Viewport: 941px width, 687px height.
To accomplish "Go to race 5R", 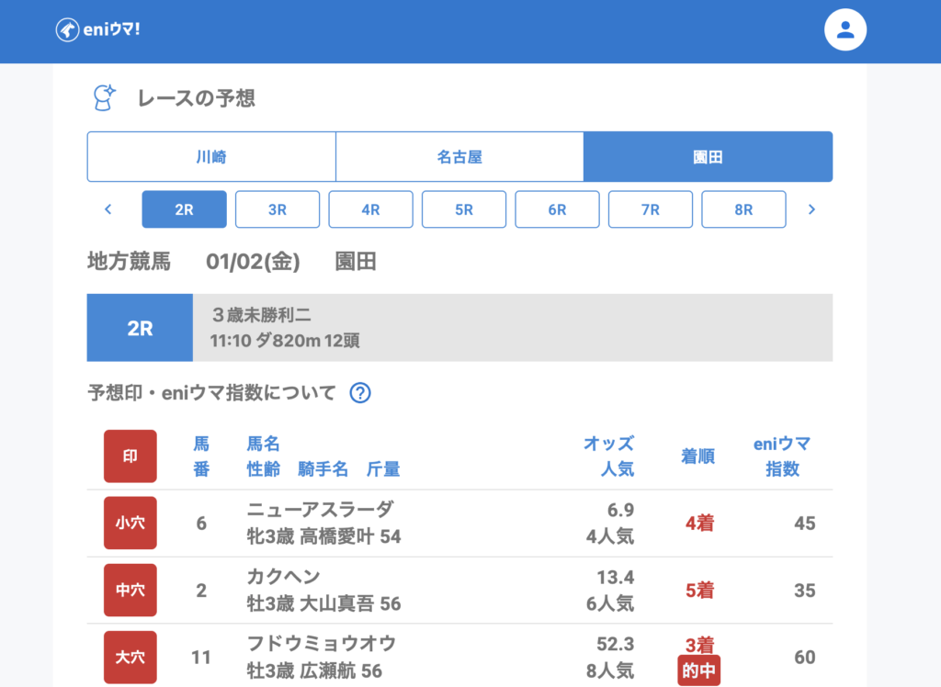I will [464, 209].
